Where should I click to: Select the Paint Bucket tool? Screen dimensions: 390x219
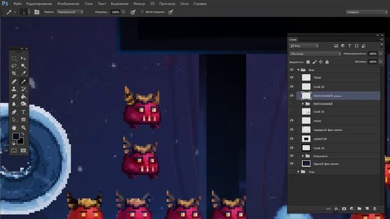(23, 96)
